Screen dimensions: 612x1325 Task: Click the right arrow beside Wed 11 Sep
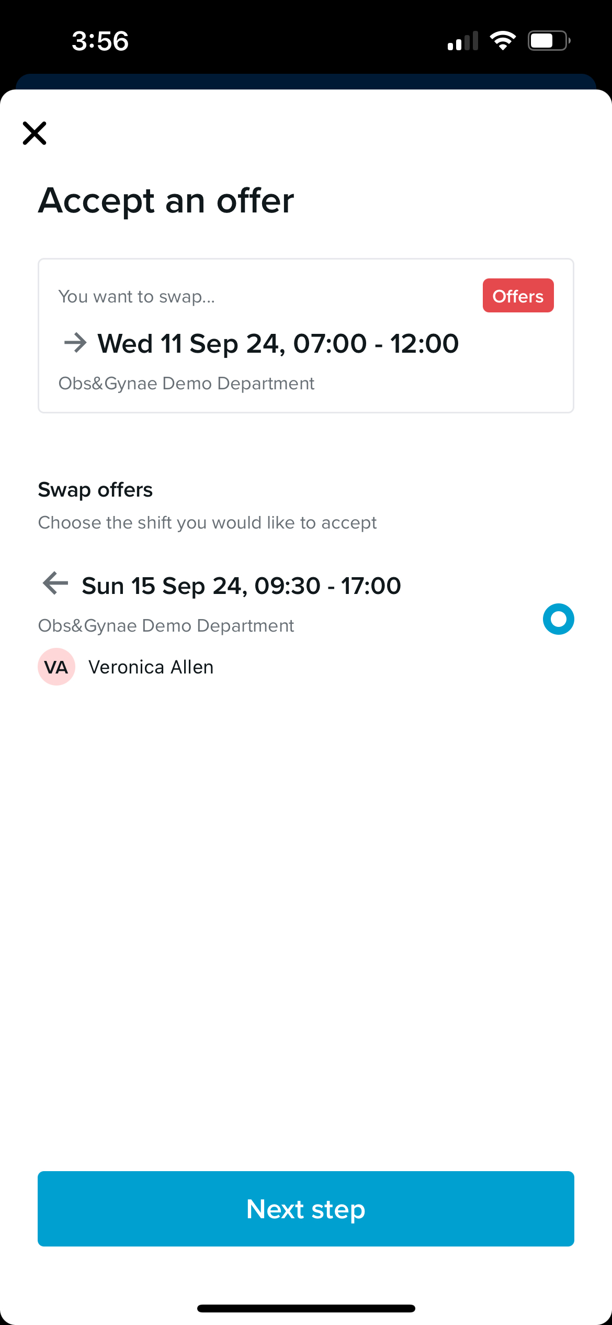pos(75,343)
